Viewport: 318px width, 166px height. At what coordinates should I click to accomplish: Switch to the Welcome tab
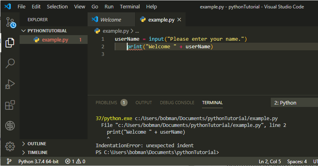pos(111,20)
